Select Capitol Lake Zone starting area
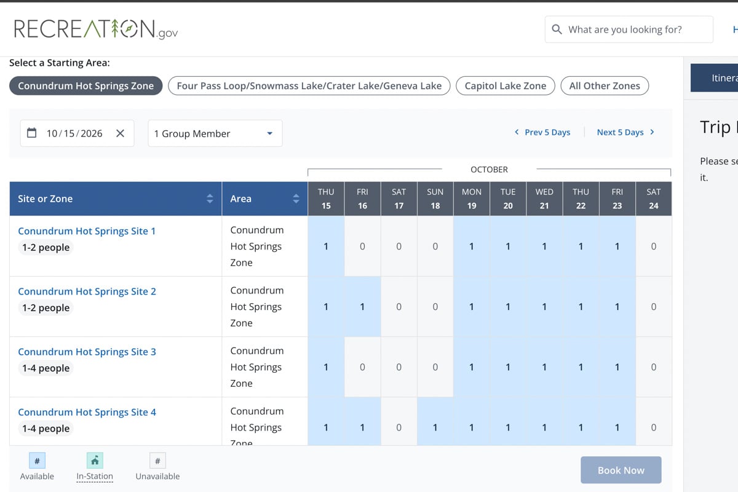 tap(506, 86)
